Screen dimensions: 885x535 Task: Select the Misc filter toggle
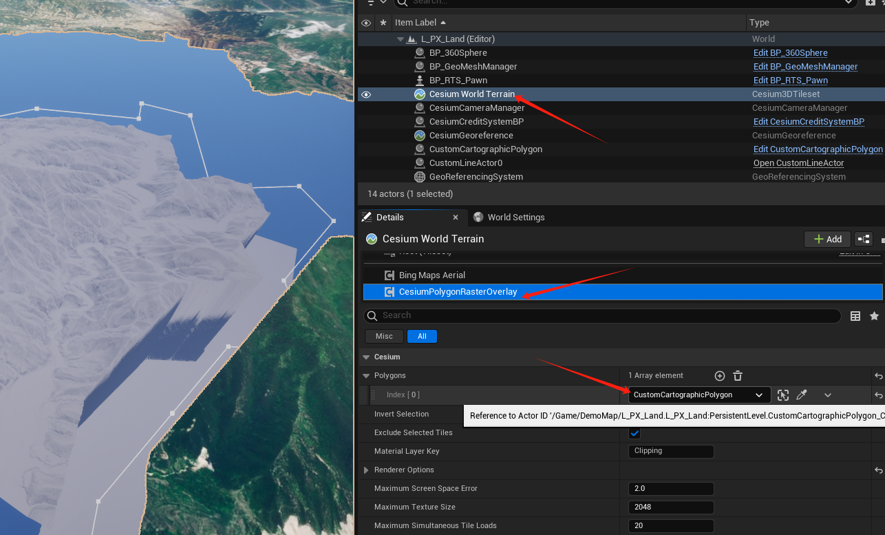click(384, 336)
